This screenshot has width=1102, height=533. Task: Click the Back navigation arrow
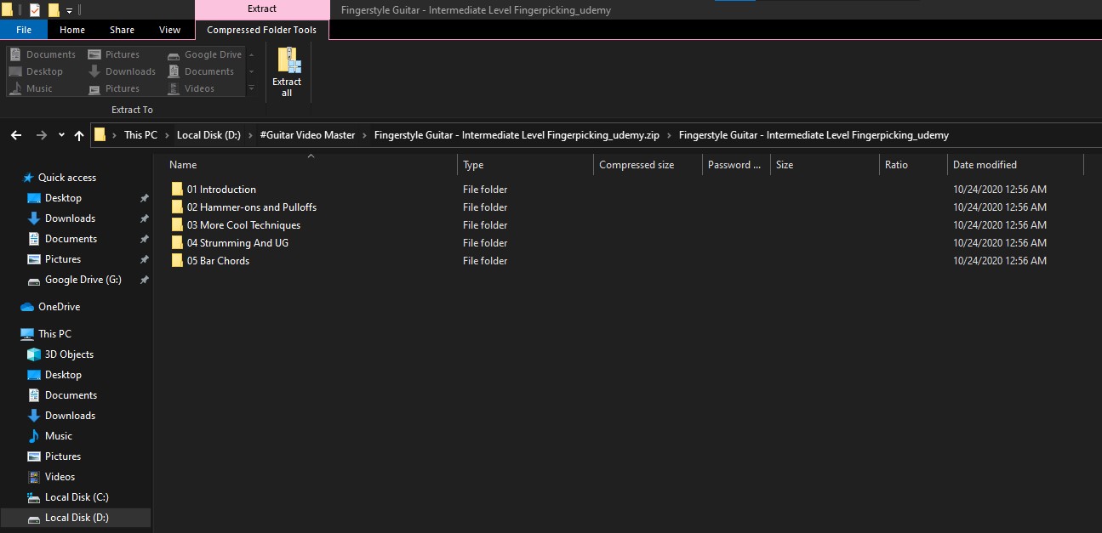tap(16, 135)
